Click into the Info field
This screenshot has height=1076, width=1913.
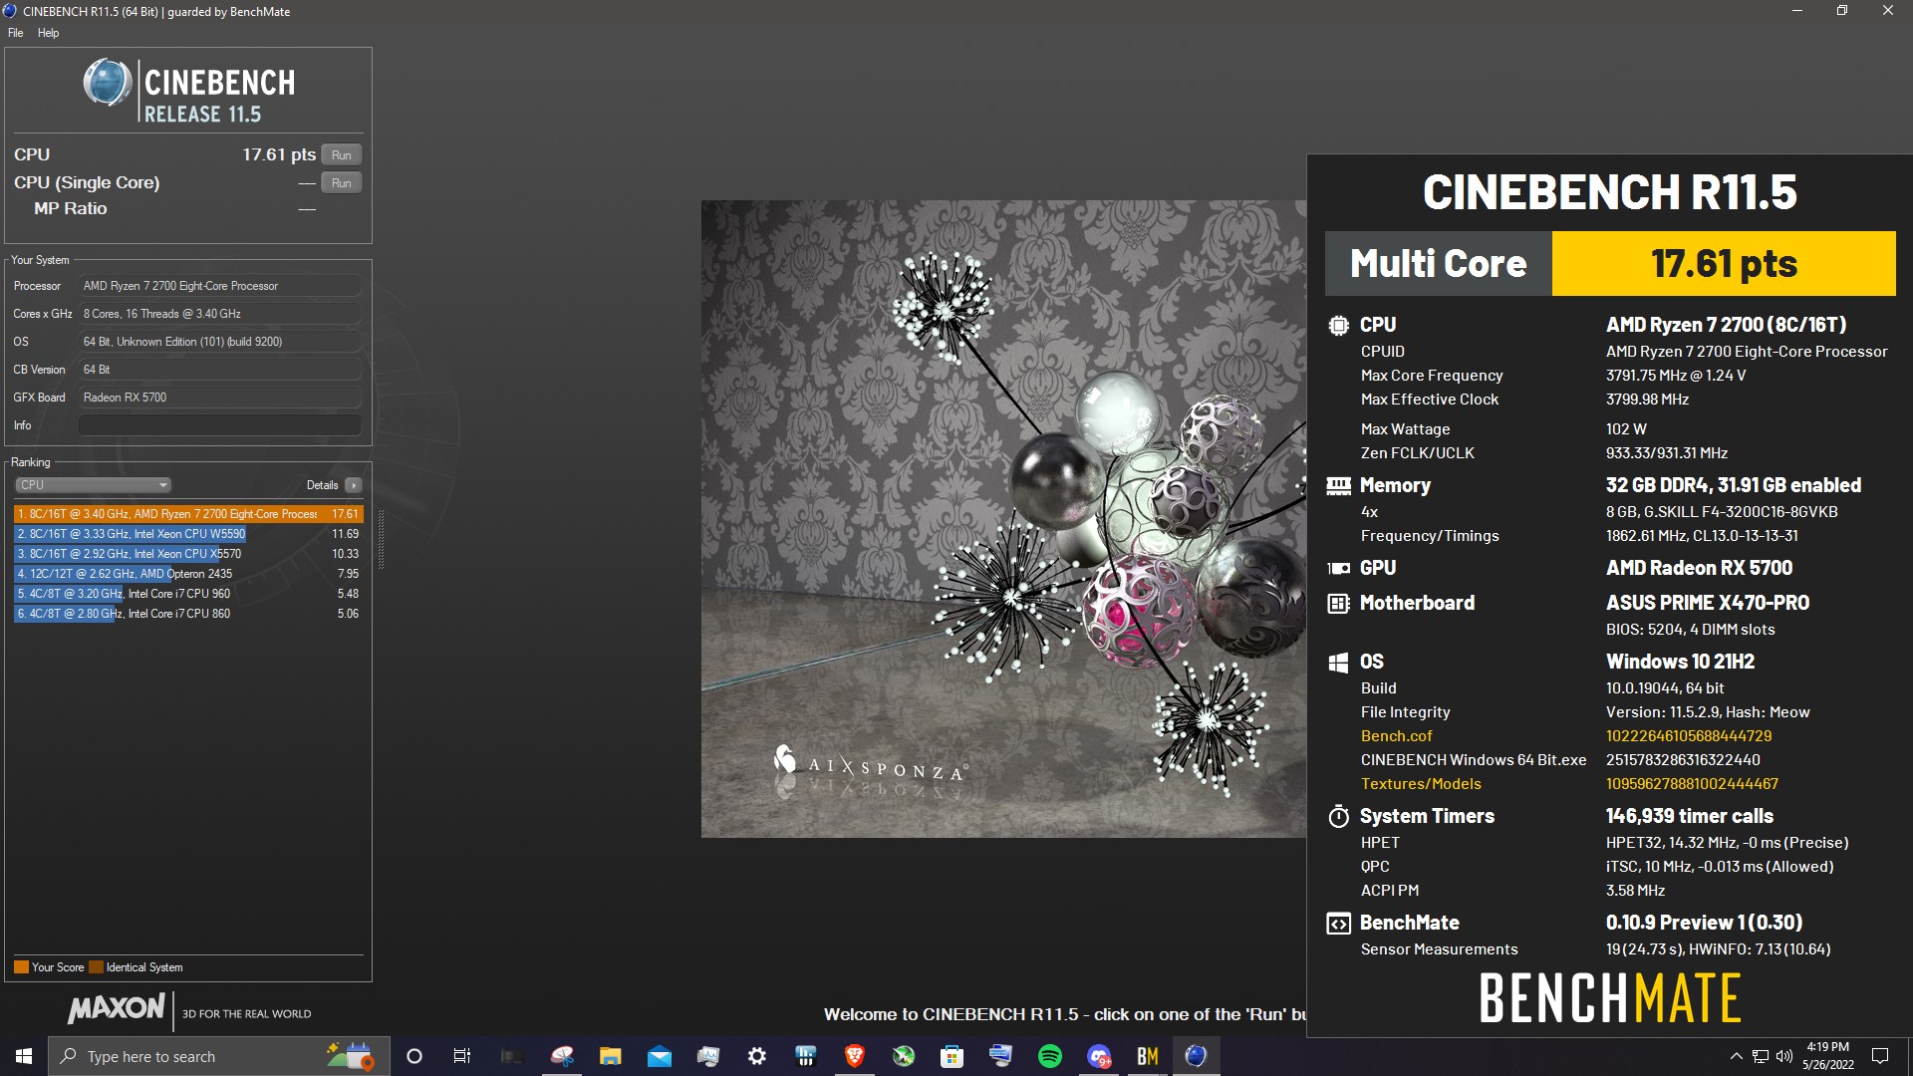(219, 425)
